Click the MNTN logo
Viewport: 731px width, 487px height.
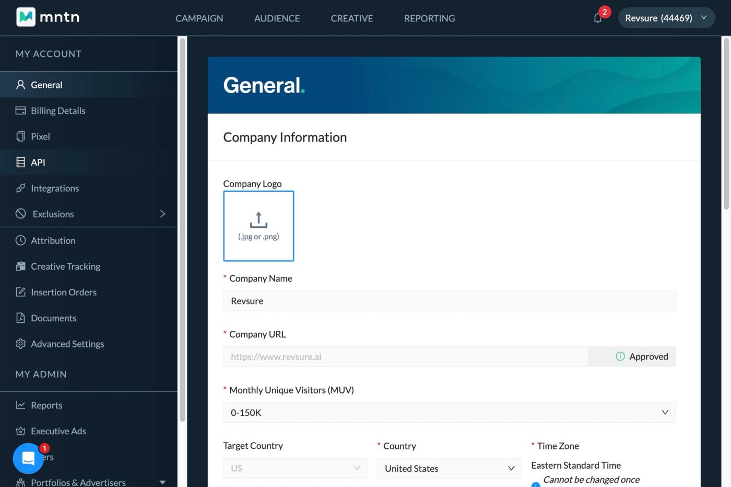pos(48,17)
